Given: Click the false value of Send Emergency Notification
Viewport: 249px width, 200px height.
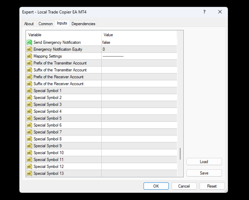Looking at the screenshot, I should point(106,42).
